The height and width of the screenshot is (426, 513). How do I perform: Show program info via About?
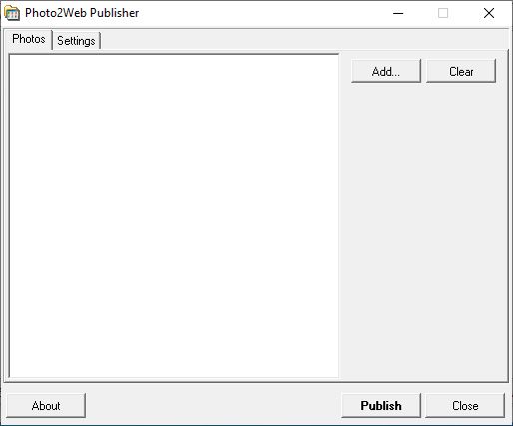[46, 405]
